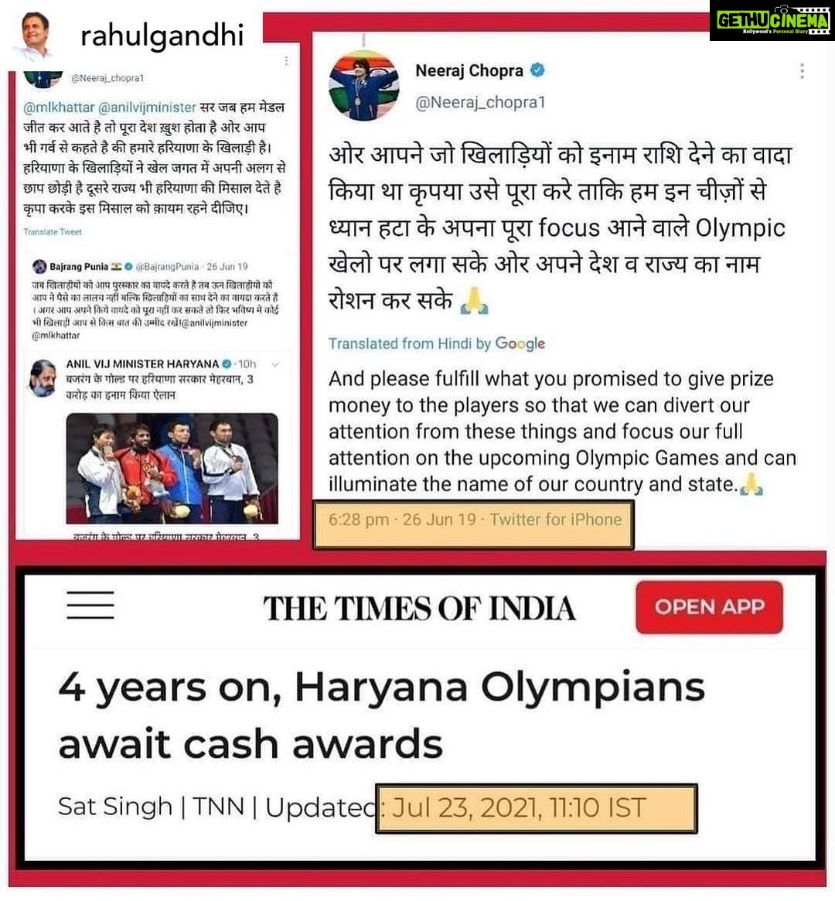Open the three-dot menu on Neeraj Chopra tweet

click(802, 71)
